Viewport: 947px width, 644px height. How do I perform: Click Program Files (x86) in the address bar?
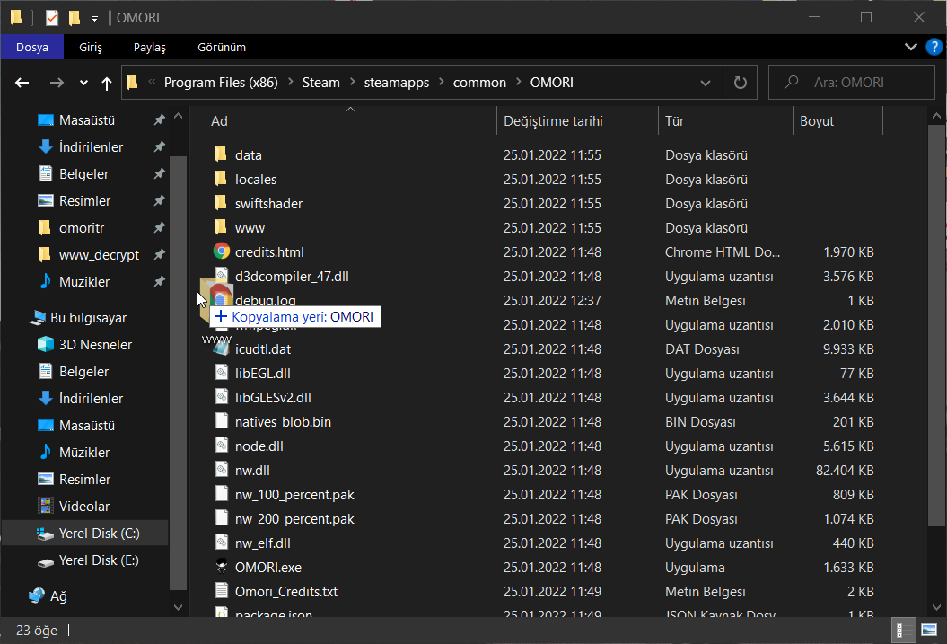click(221, 82)
